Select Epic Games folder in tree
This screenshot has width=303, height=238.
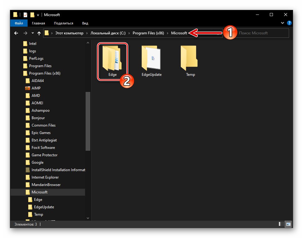tap(38, 133)
